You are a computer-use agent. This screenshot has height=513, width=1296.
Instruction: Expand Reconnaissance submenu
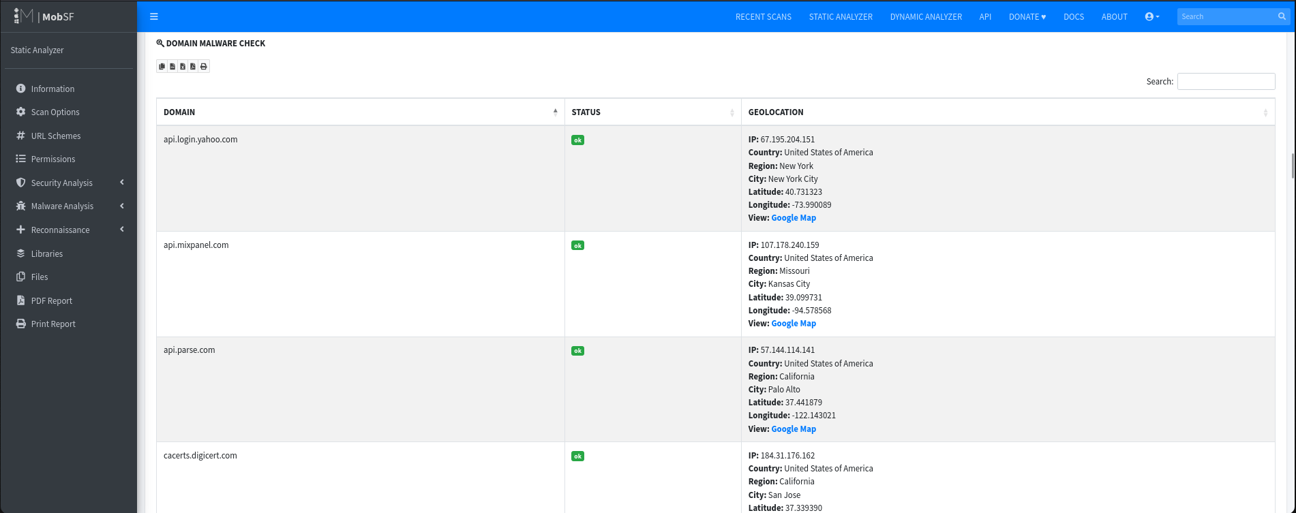68,230
